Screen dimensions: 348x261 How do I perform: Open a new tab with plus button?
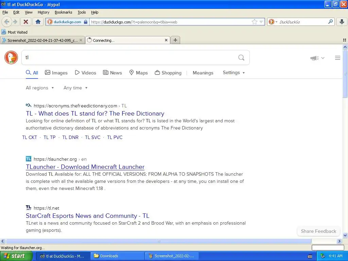175,40
